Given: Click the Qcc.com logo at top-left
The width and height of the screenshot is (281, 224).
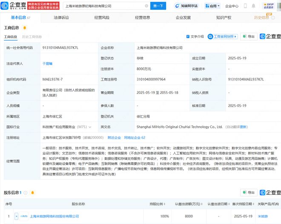Looking at the screenshot, I should click(x=14, y=6).
